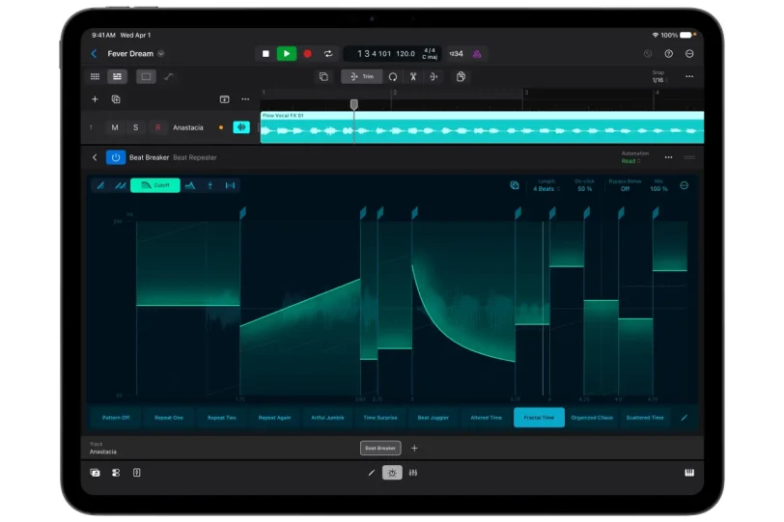Change the Snap value 1/16

click(x=659, y=80)
